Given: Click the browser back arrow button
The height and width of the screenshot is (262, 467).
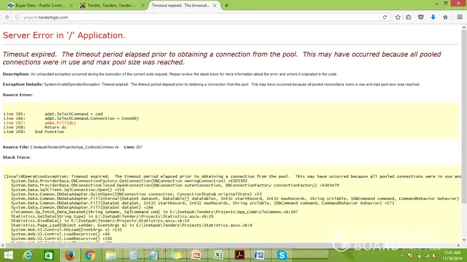Looking at the screenshot, I should coord(7,17).
